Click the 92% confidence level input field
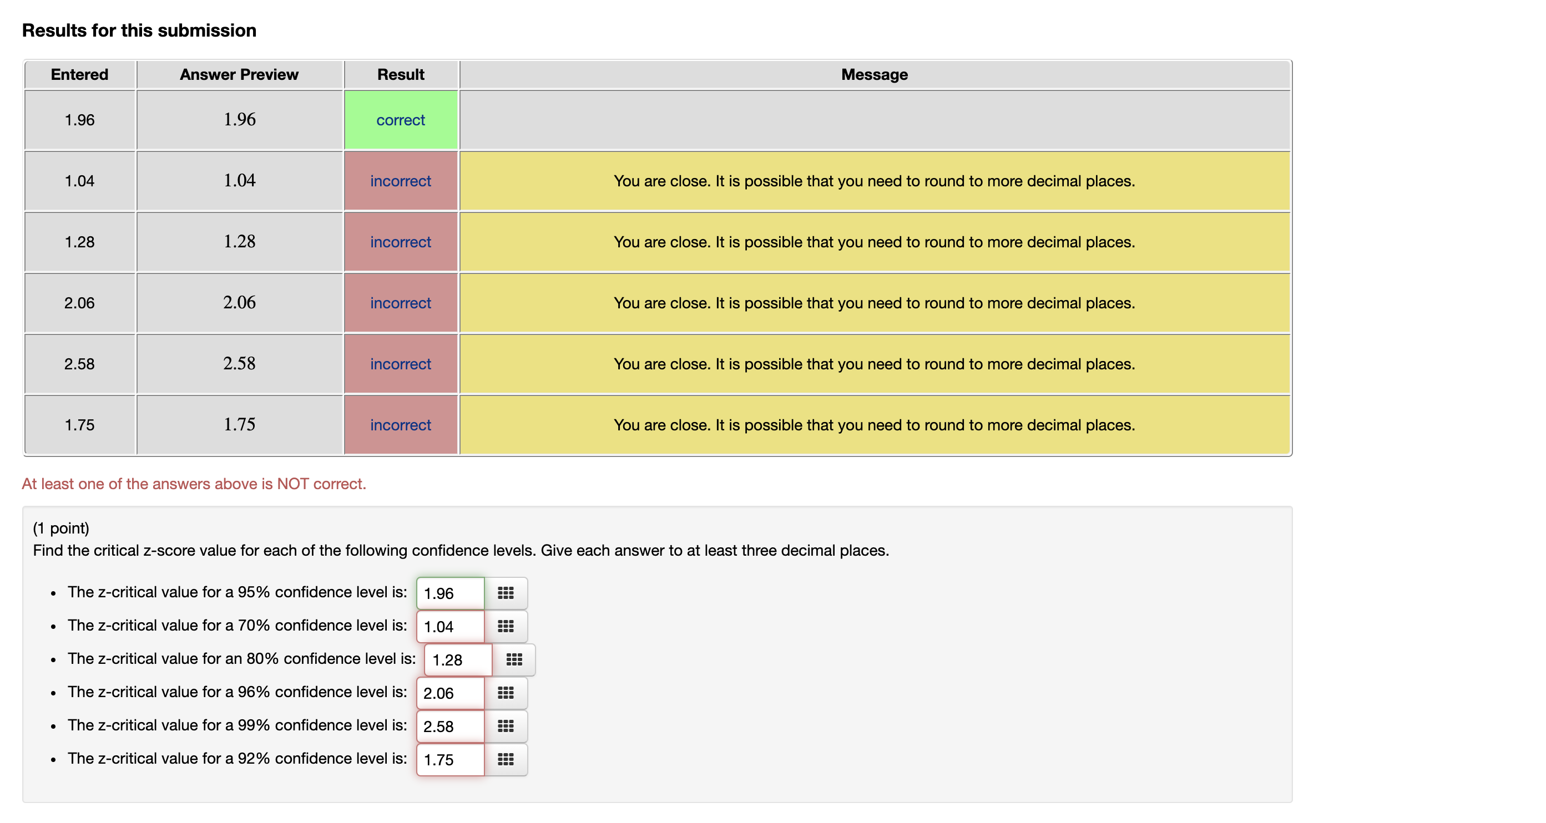Screen dimensions: 1546x823 click(x=450, y=759)
